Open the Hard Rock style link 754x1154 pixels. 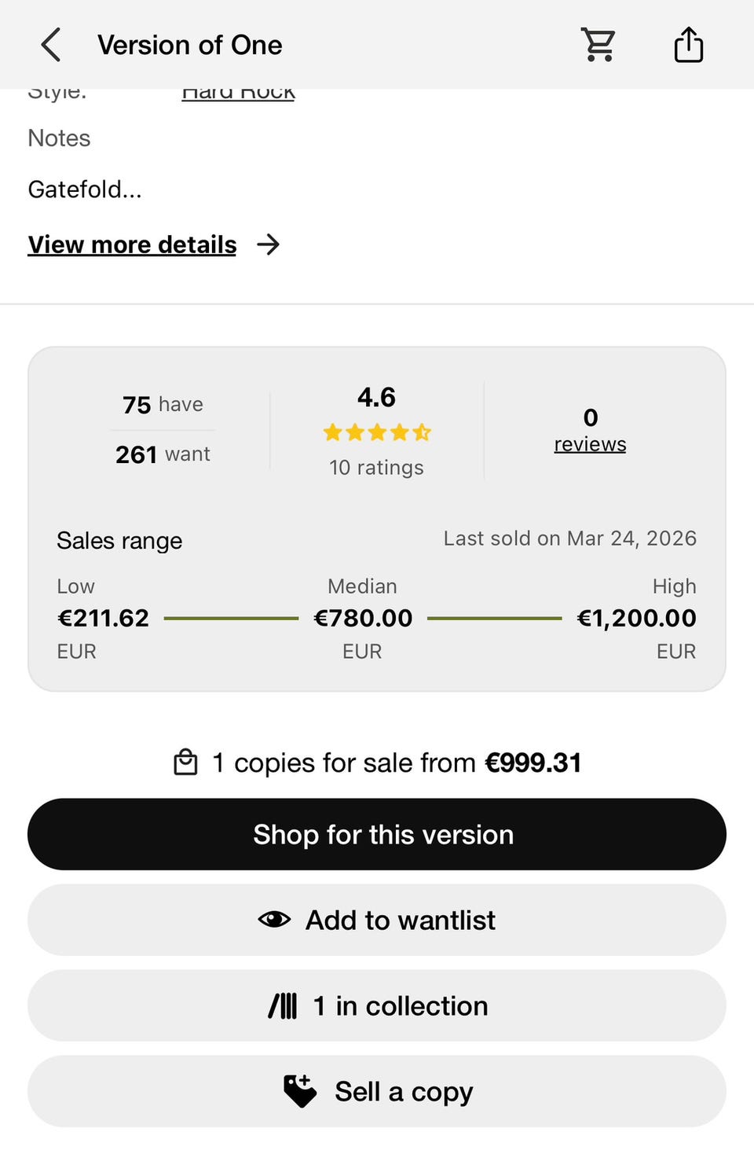pos(238,94)
